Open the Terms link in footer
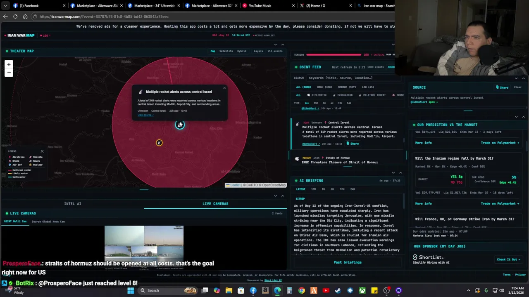 pyautogui.click(x=507, y=275)
